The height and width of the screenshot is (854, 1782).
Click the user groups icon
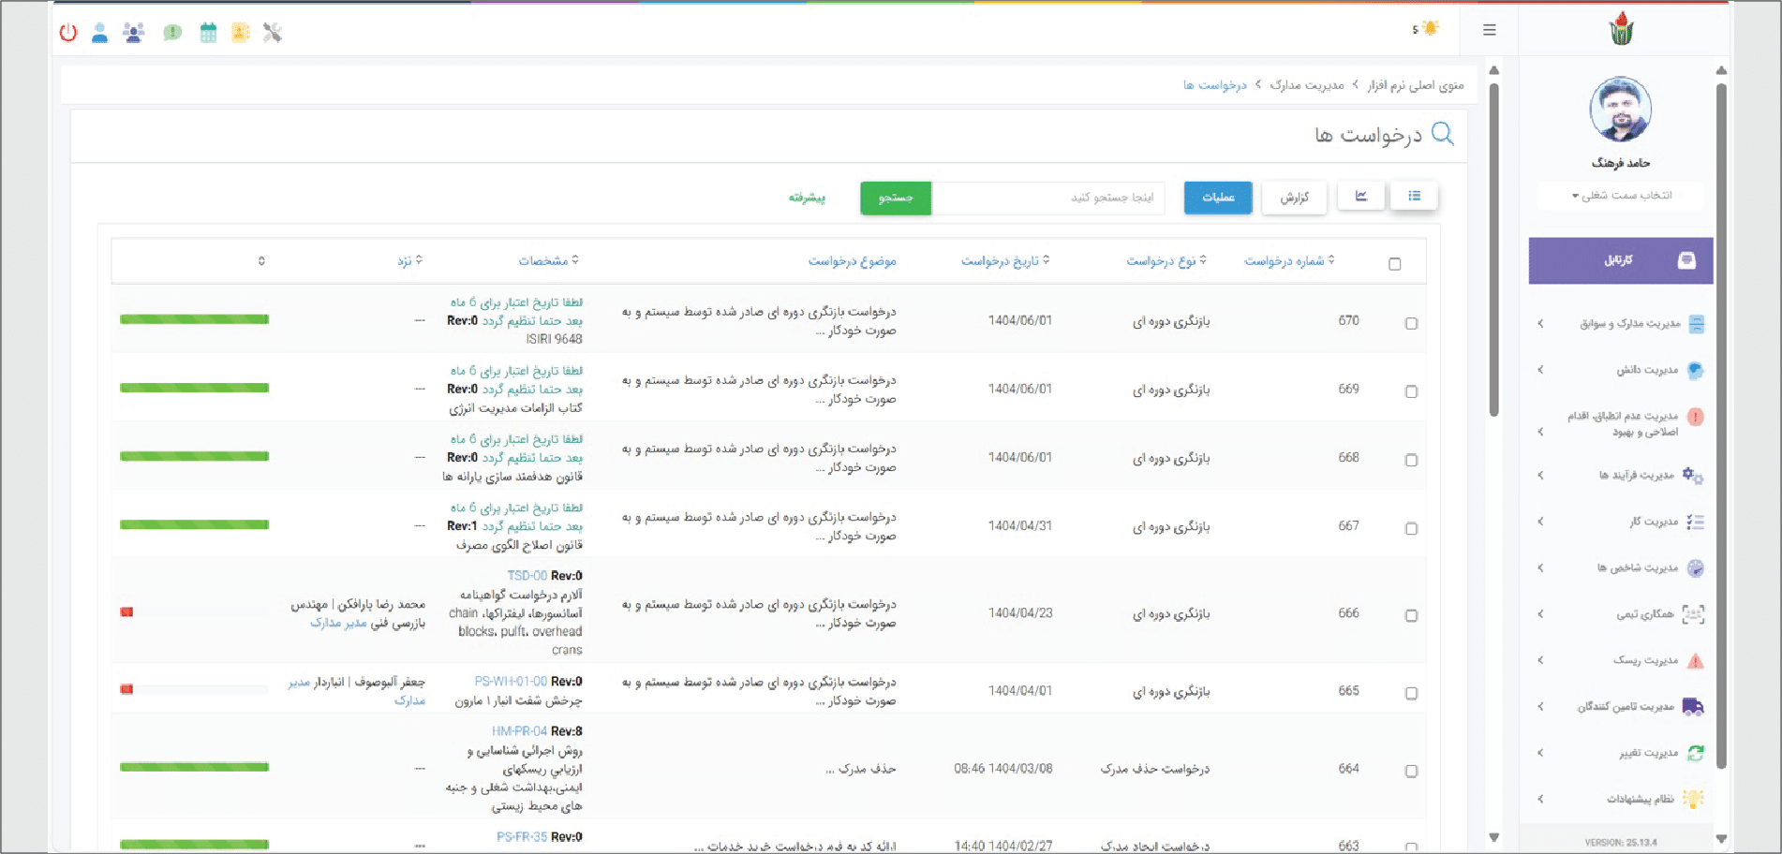pyautogui.click(x=134, y=33)
